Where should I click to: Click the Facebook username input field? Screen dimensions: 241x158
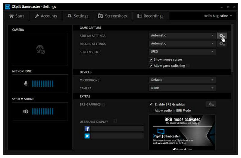pyautogui.click(x=117, y=129)
